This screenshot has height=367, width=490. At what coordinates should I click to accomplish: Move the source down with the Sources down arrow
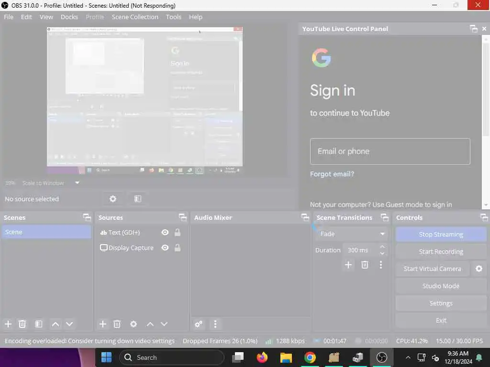[x=164, y=324]
